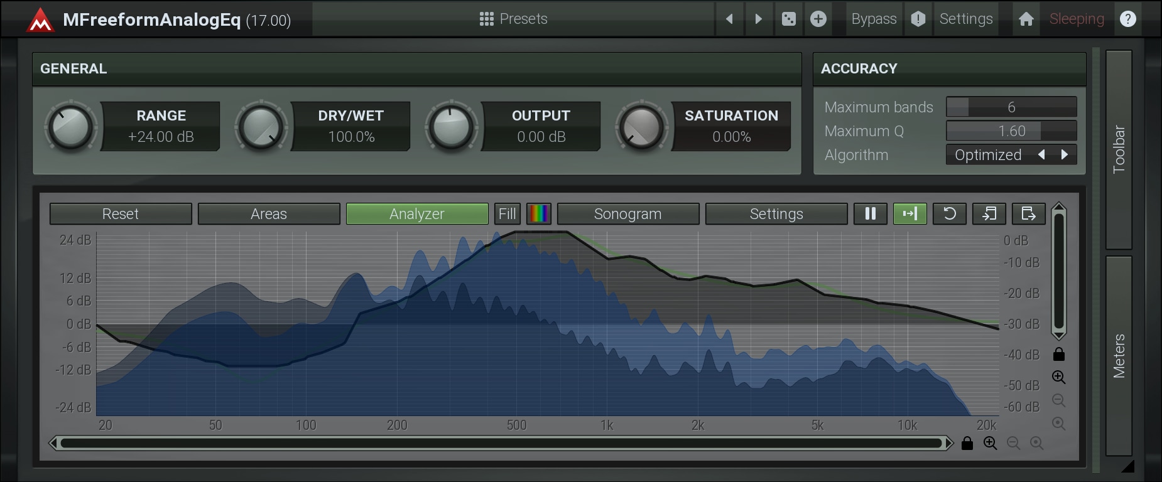Open the Presets browser
Image resolution: width=1162 pixels, height=482 pixels.
[x=513, y=19]
